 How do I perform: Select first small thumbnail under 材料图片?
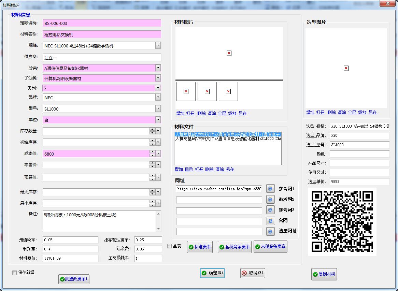click(186, 91)
